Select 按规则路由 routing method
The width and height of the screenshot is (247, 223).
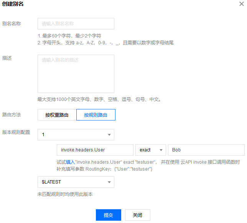96,115
